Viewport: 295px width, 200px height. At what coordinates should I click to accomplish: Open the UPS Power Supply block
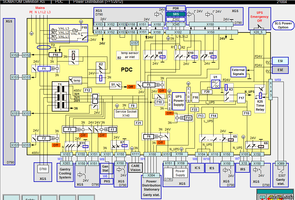(x=178, y=101)
